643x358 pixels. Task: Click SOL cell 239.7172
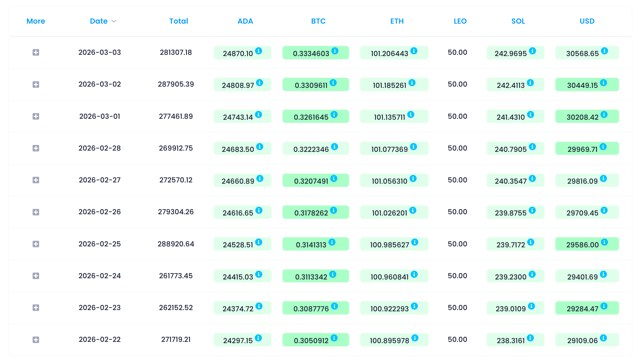pos(515,244)
